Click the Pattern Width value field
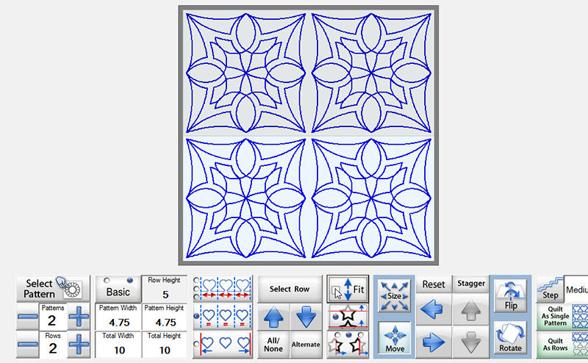The image size is (588, 363). point(118,322)
